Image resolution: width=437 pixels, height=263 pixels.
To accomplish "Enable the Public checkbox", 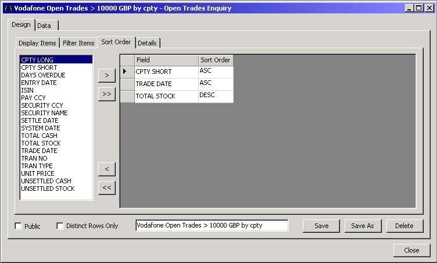I will 19,226.
